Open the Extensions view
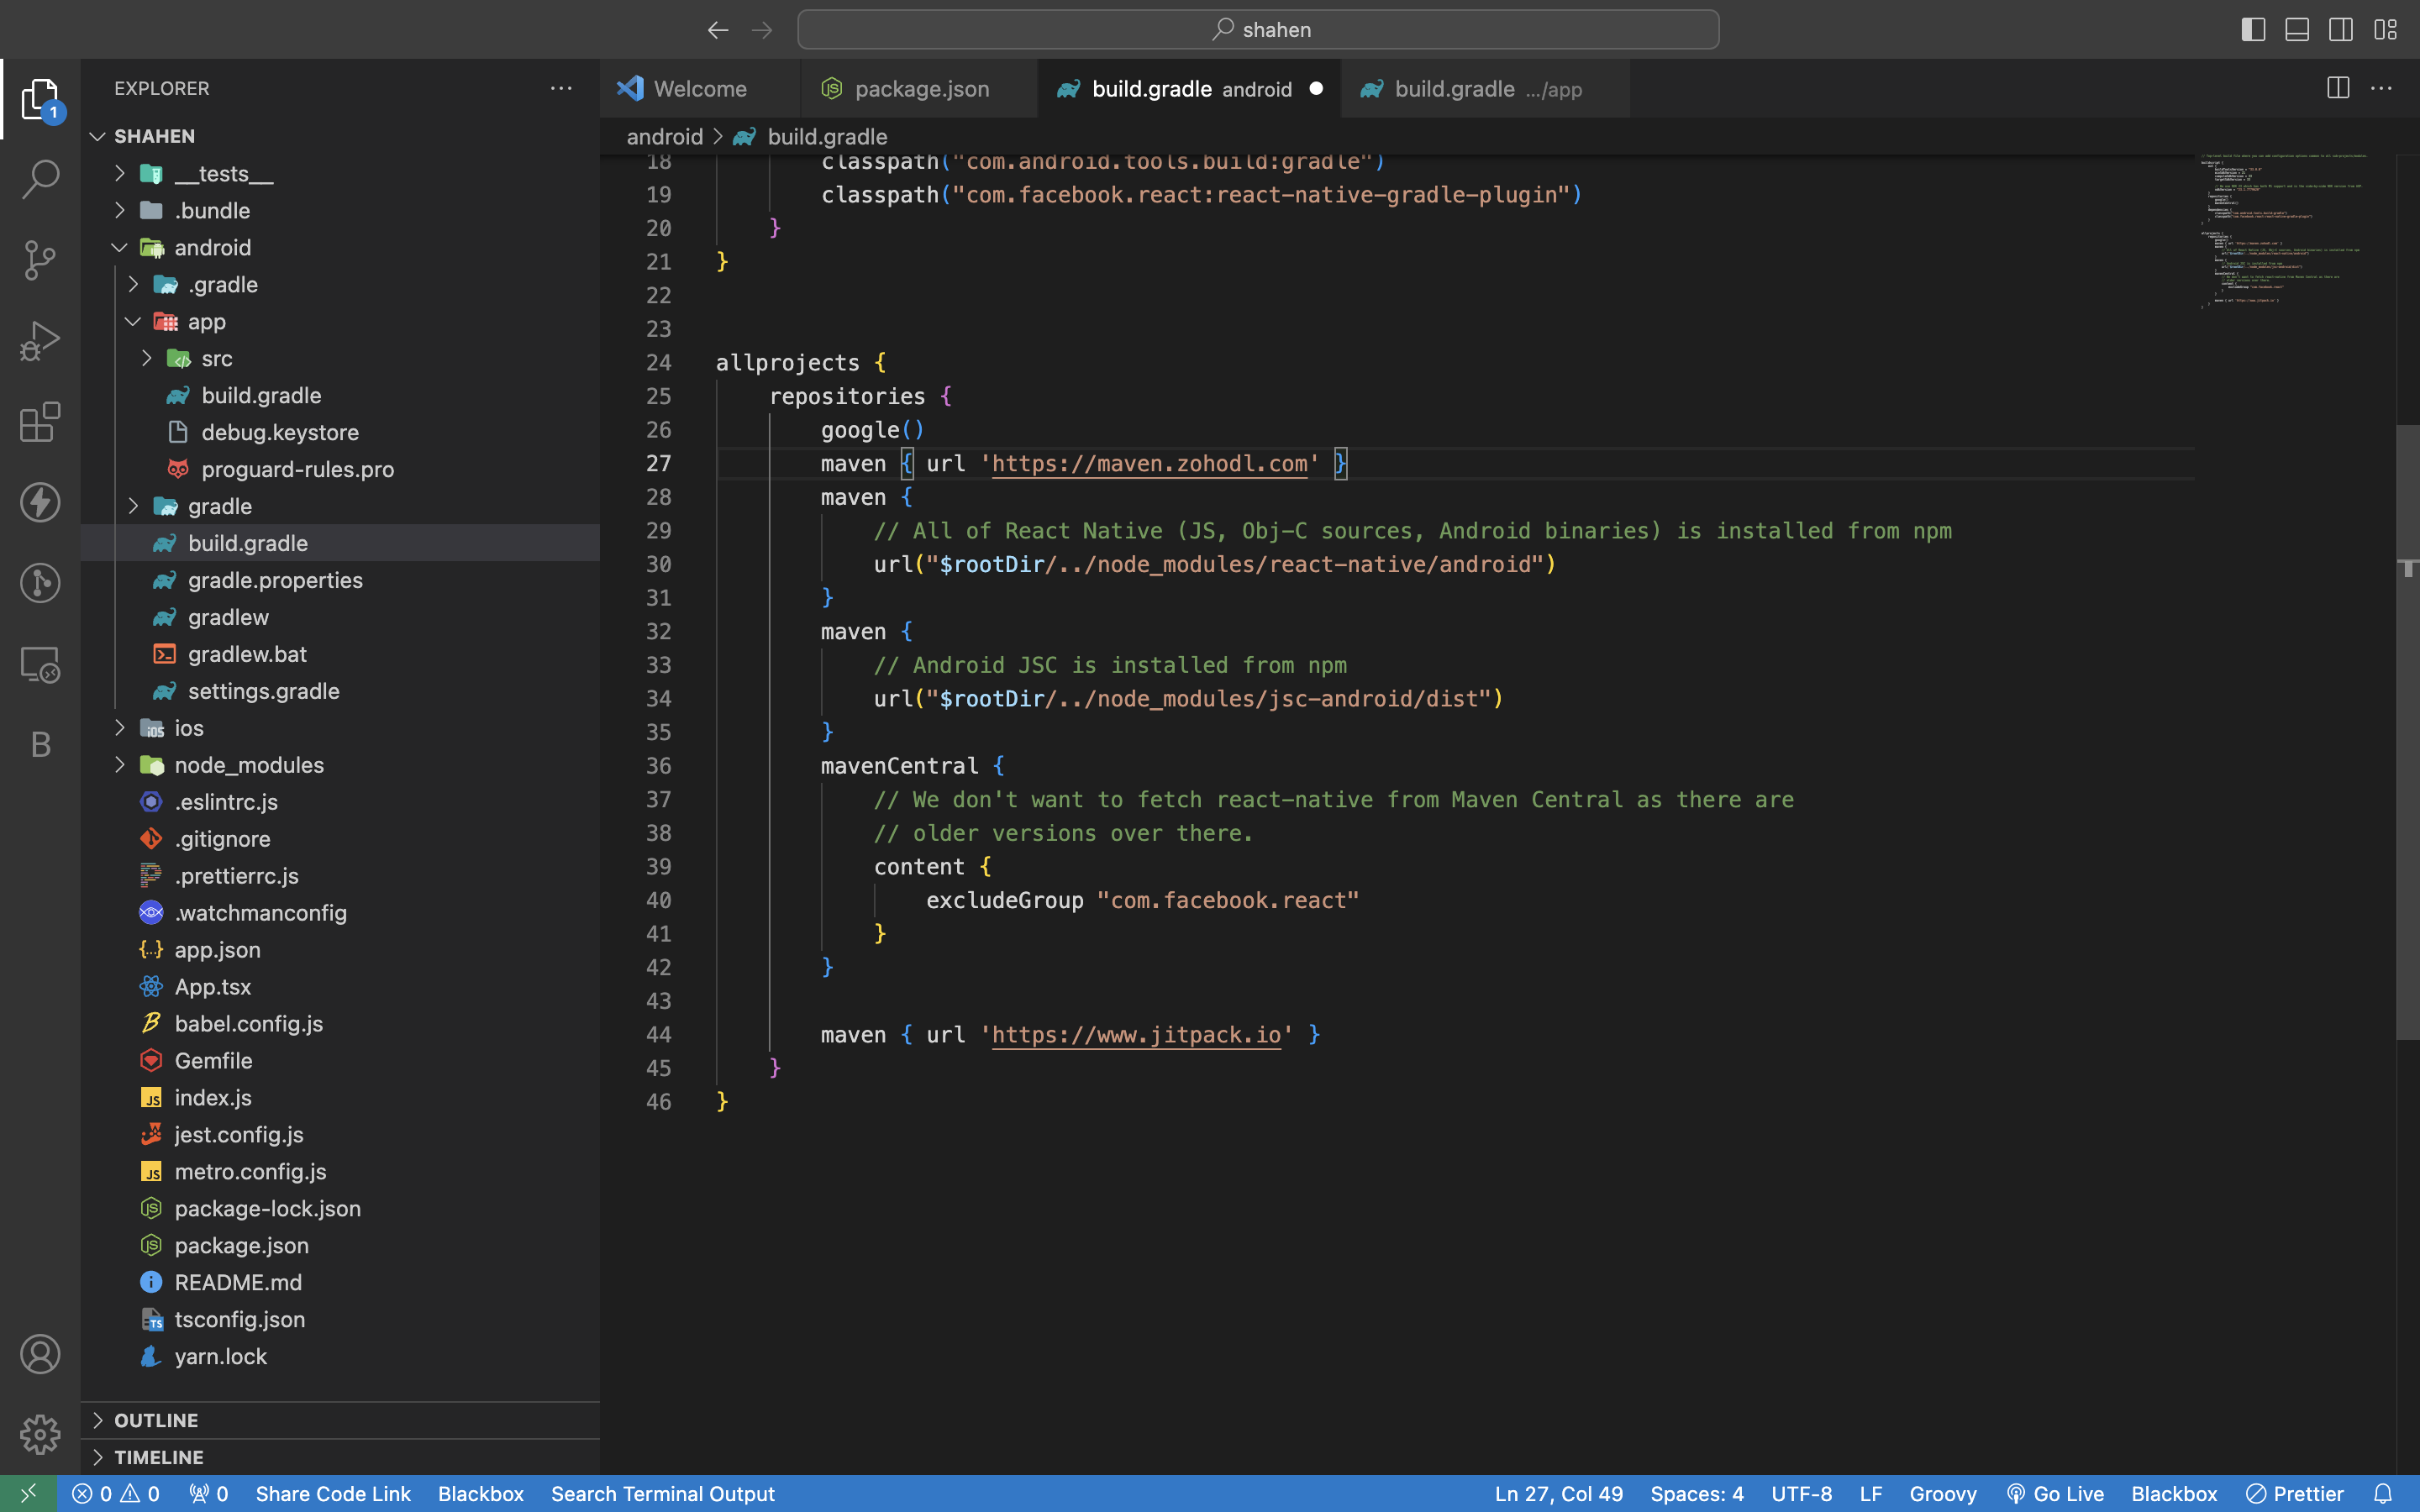 tap(40, 422)
